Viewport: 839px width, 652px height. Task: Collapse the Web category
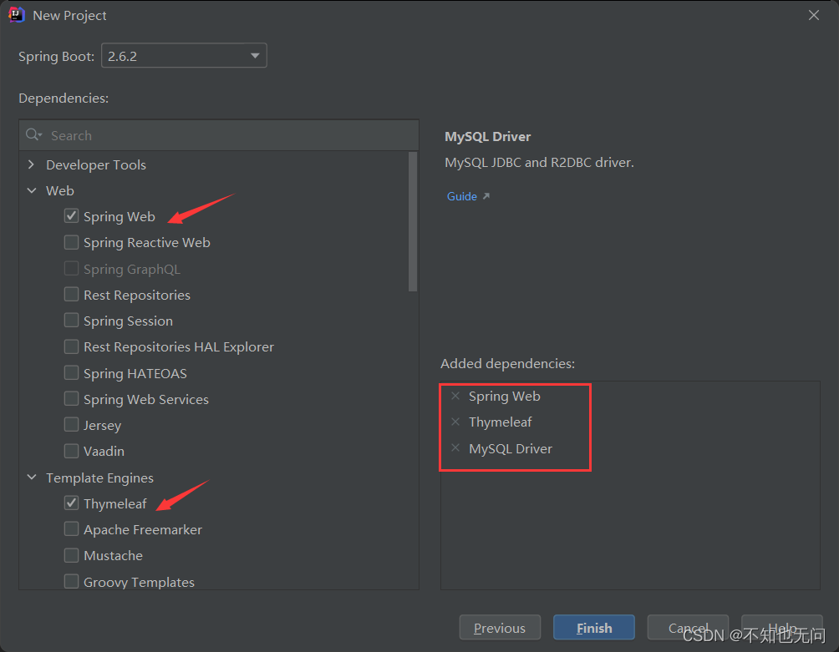coord(32,191)
